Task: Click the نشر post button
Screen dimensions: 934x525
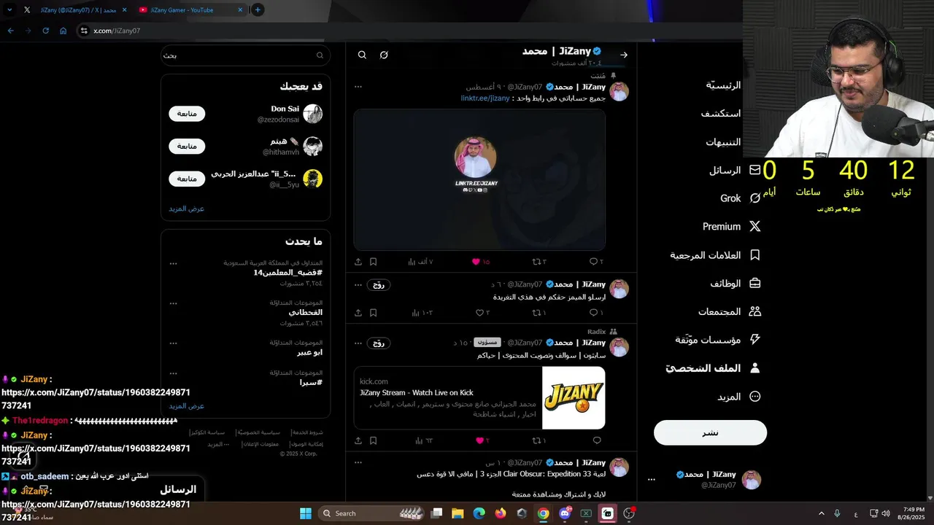Action: (710, 432)
